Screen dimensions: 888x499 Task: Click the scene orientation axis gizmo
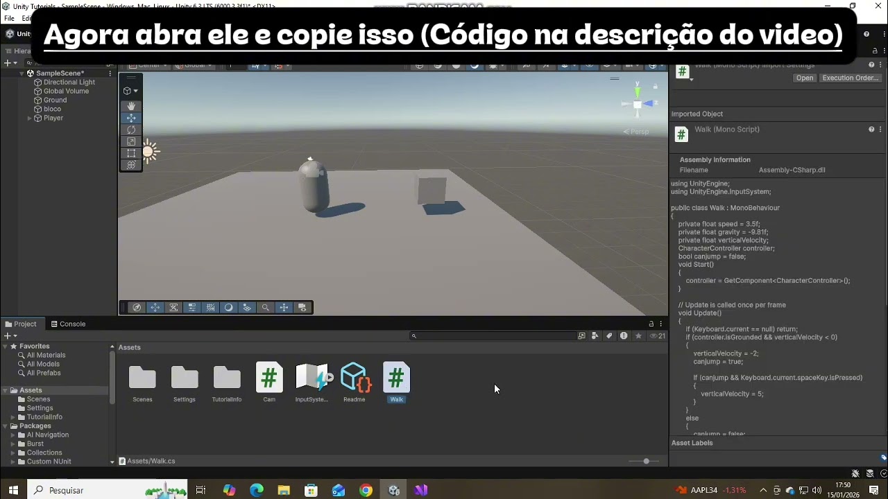point(638,104)
